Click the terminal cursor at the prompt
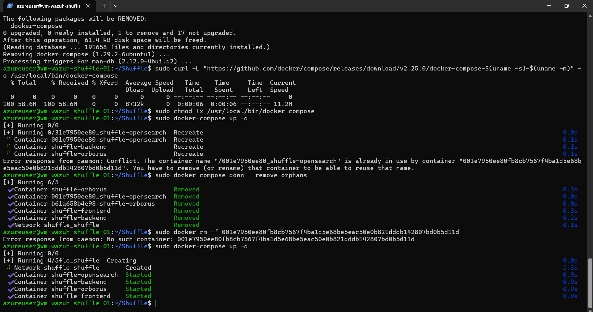Image resolution: width=593 pixels, height=312 pixels. 155,303
